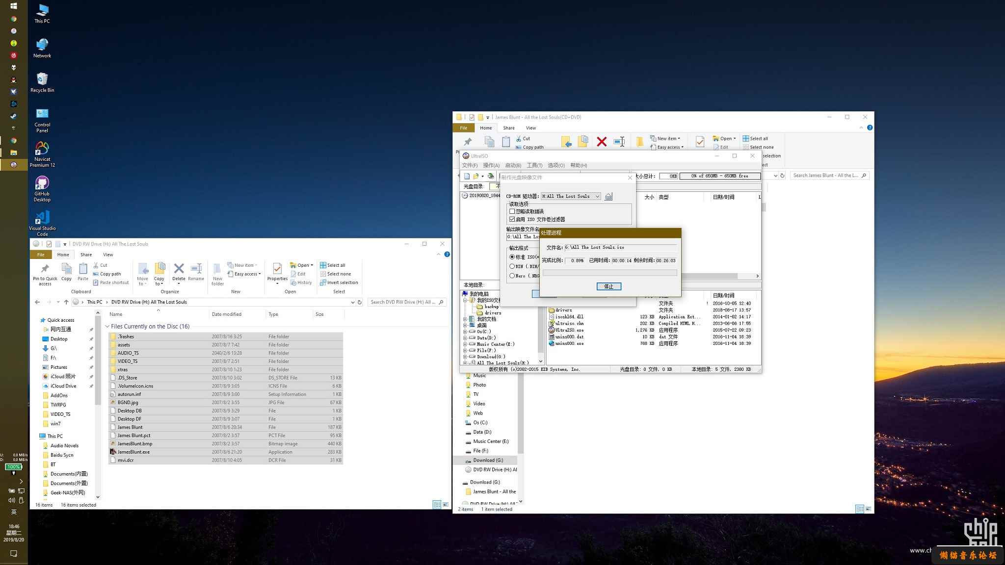Expand Music Center(E:) in UltraISO local tree
Viewport: 1005px width, 565px height.
coord(465,344)
